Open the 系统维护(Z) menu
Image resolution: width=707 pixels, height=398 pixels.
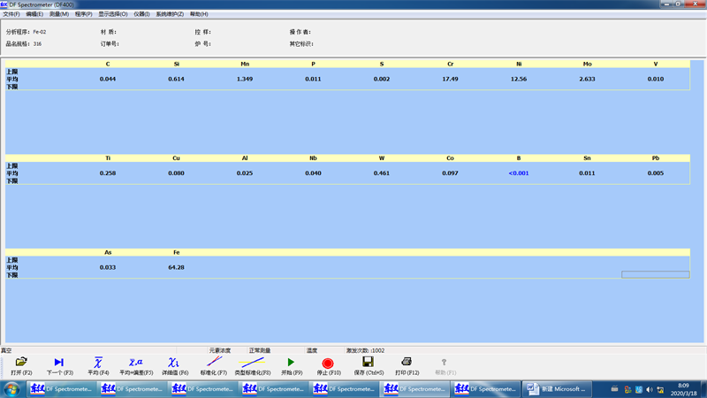tap(170, 14)
